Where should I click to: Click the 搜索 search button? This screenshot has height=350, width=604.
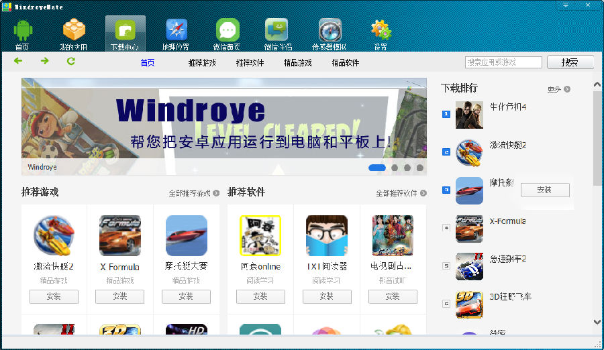[x=570, y=62]
